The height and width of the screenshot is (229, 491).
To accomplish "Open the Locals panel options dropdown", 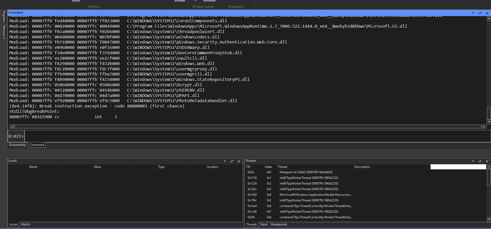I will pyautogui.click(x=225, y=161).
